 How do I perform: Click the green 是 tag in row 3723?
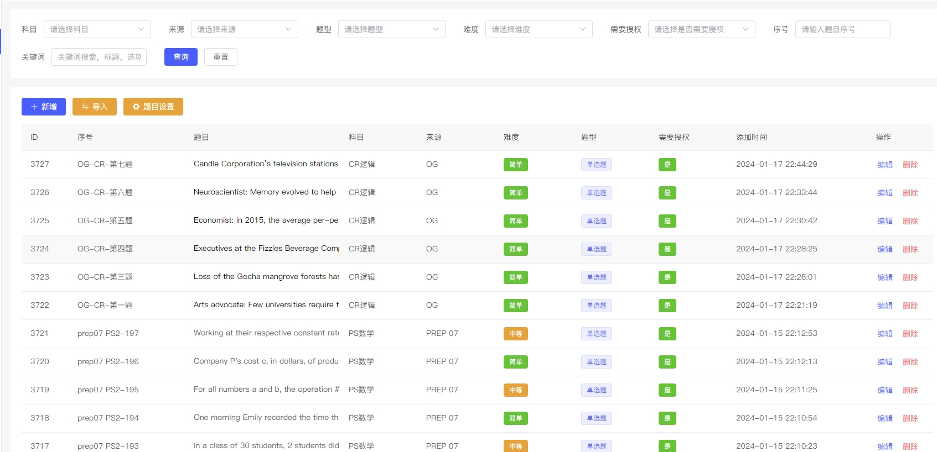[x=667, y=277]
